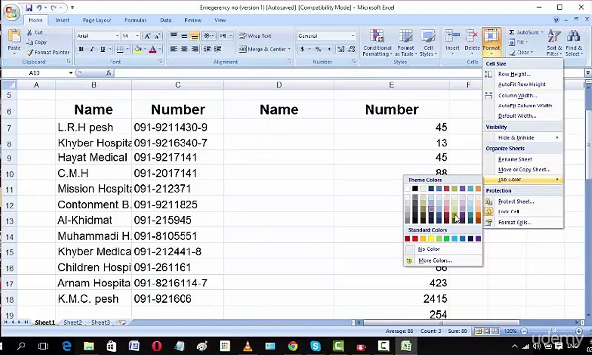Select Rename Sheet menu item
This screenshot has width=592, height=355.
pos(523,159)
